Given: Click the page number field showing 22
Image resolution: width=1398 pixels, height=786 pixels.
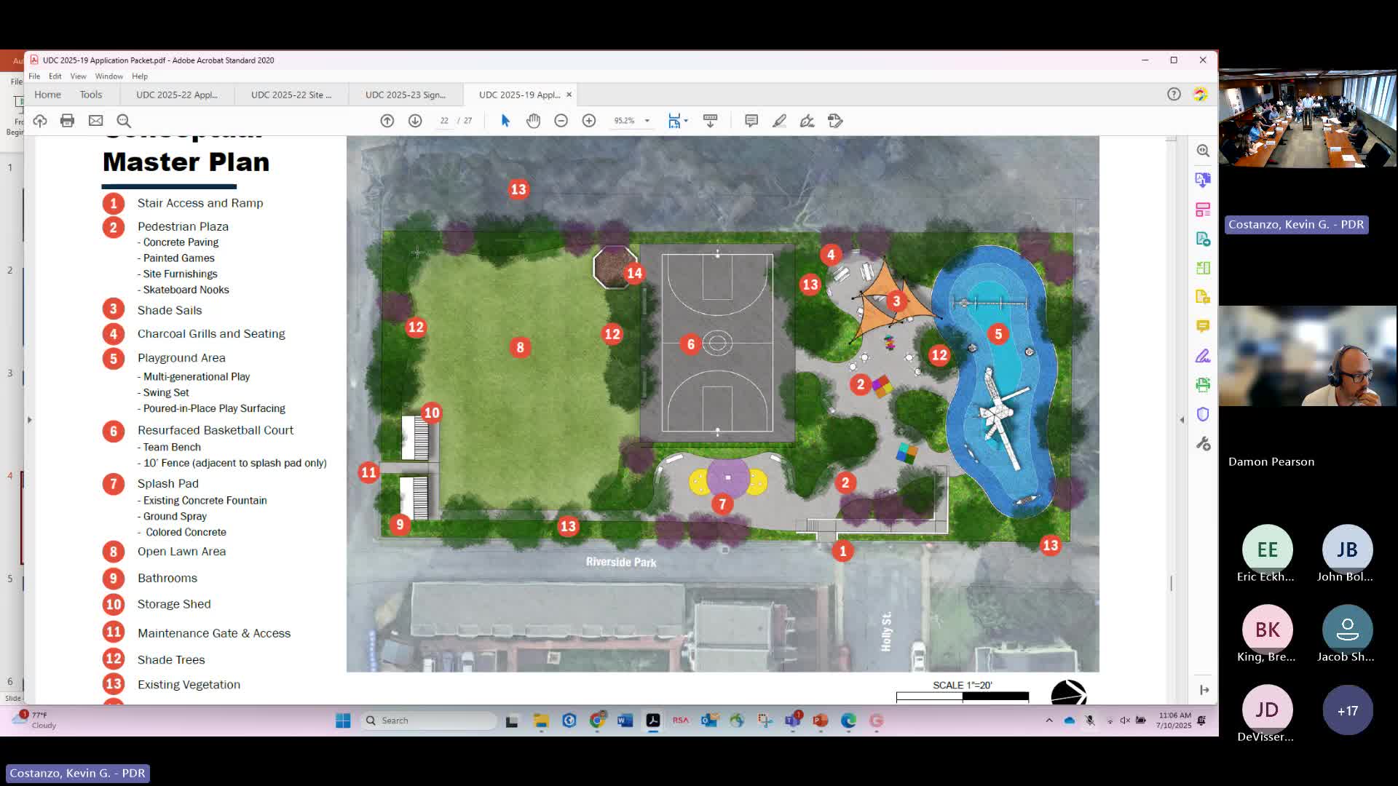Looking at the screenshot, I should point(444,121).
